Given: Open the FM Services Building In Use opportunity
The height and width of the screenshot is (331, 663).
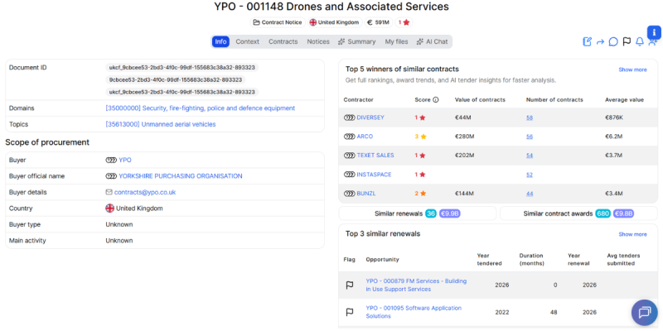Looking at the screenshot, I should [x=416, y=285].
